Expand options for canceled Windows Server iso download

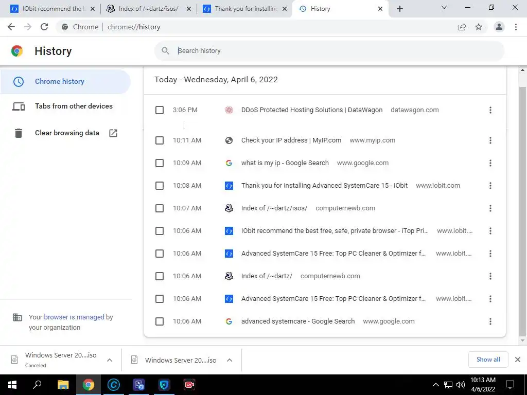coord(110,360)
